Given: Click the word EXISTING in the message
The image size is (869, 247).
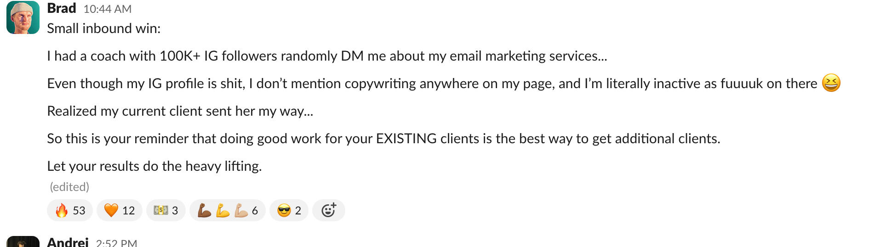Looking at the screenshot, I should click(x=406, y=139).
